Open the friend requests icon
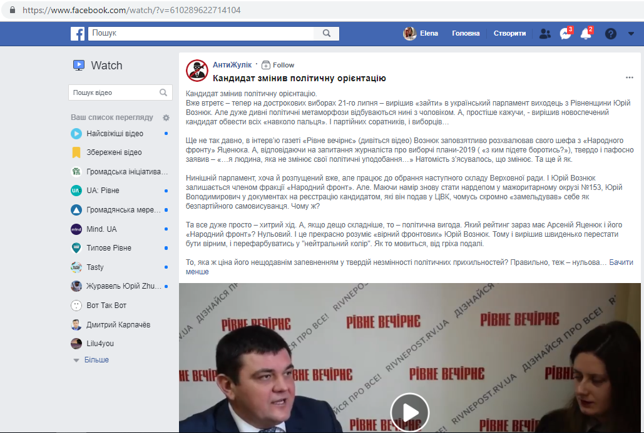 click(x=545, y=34)
